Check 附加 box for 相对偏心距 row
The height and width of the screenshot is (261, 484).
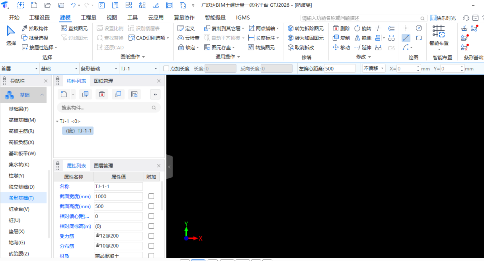coord(151,216)
